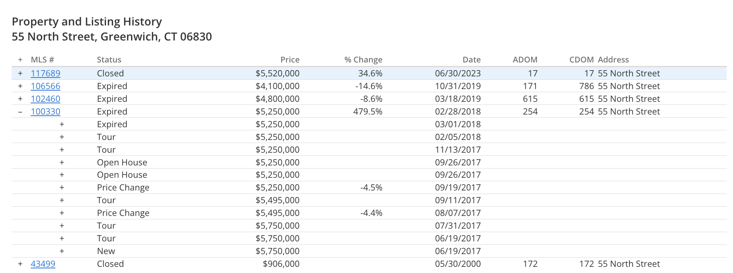Screen dimensions: 733x273
Task: Open MLS listing link 117689
Action: tap(46, 73)
